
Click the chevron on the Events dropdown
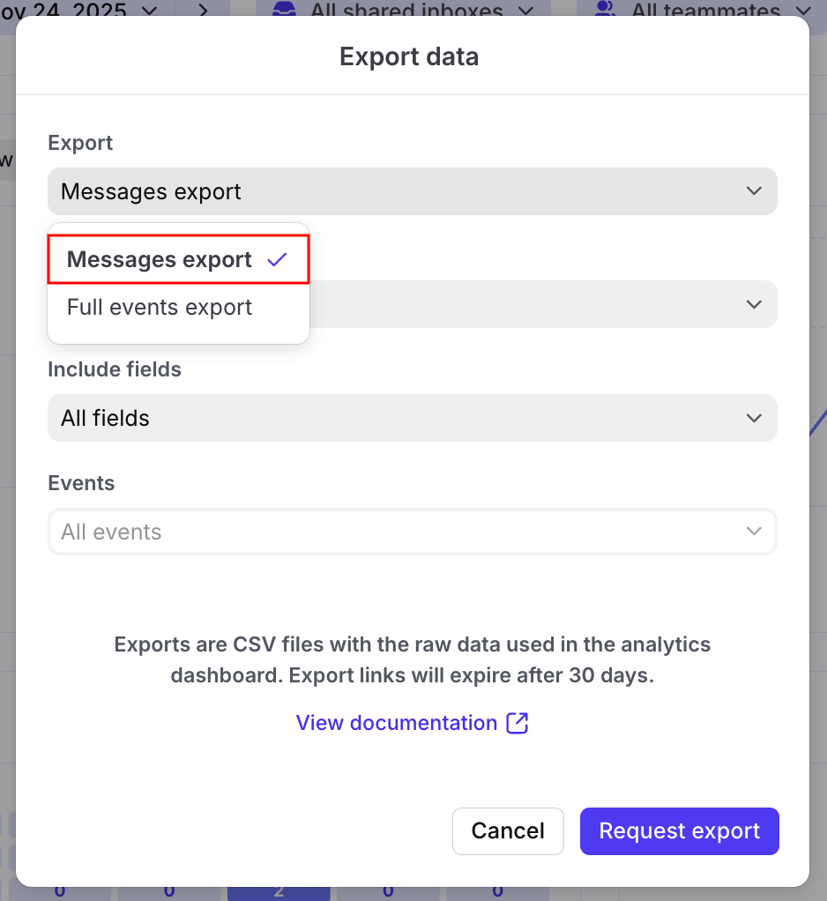(753, 532)
